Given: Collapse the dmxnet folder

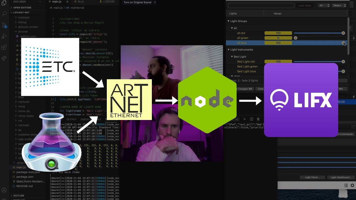Looking at the screenshot, I should tap(23, 32).
